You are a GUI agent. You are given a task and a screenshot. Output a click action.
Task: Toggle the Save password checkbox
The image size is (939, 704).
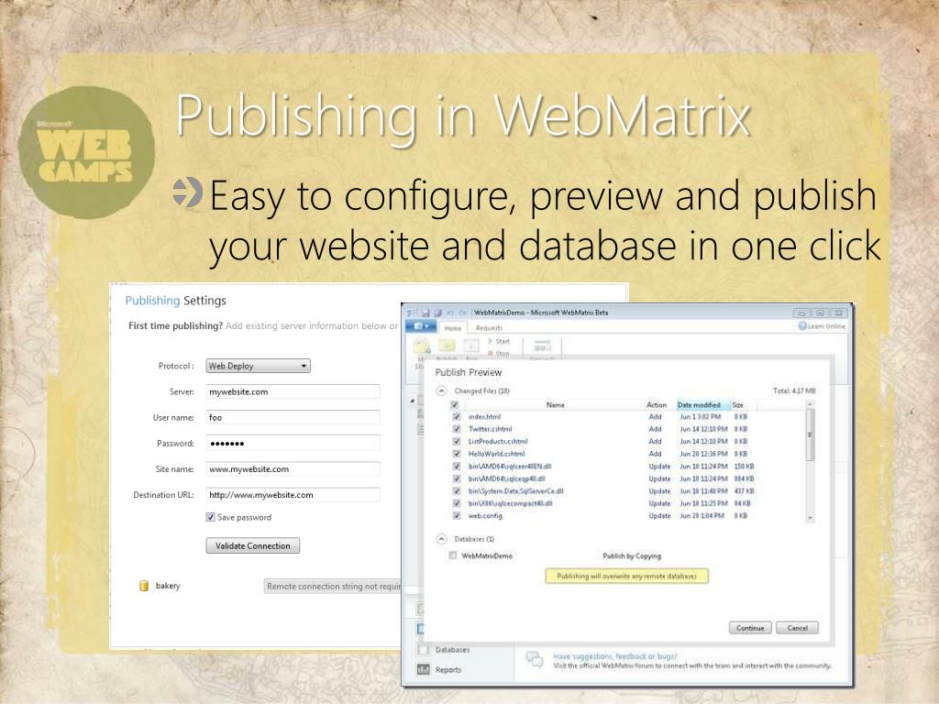[210, 517]
